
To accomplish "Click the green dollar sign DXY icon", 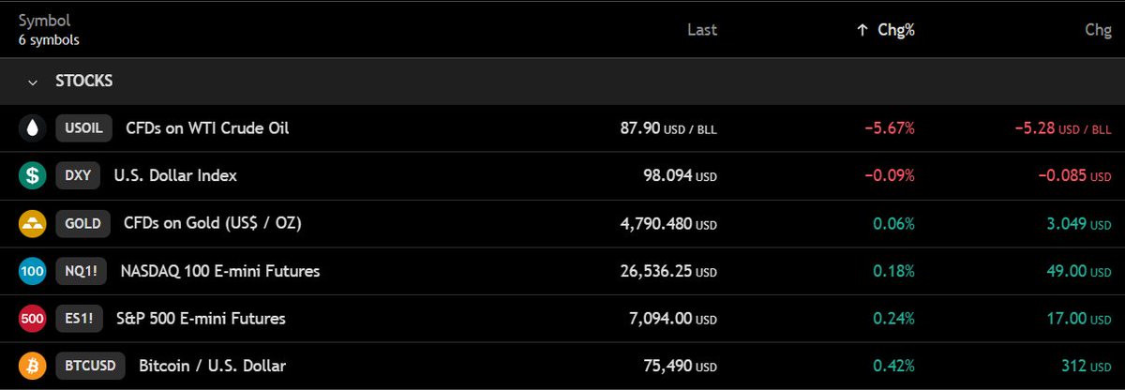I will coord(33,175).
